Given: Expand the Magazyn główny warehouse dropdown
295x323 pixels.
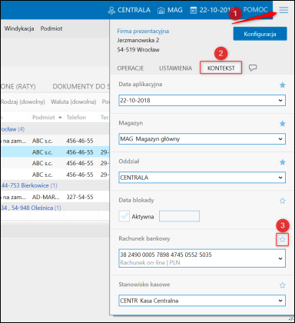Looking at the screenshot, I should tap(280, 139).
